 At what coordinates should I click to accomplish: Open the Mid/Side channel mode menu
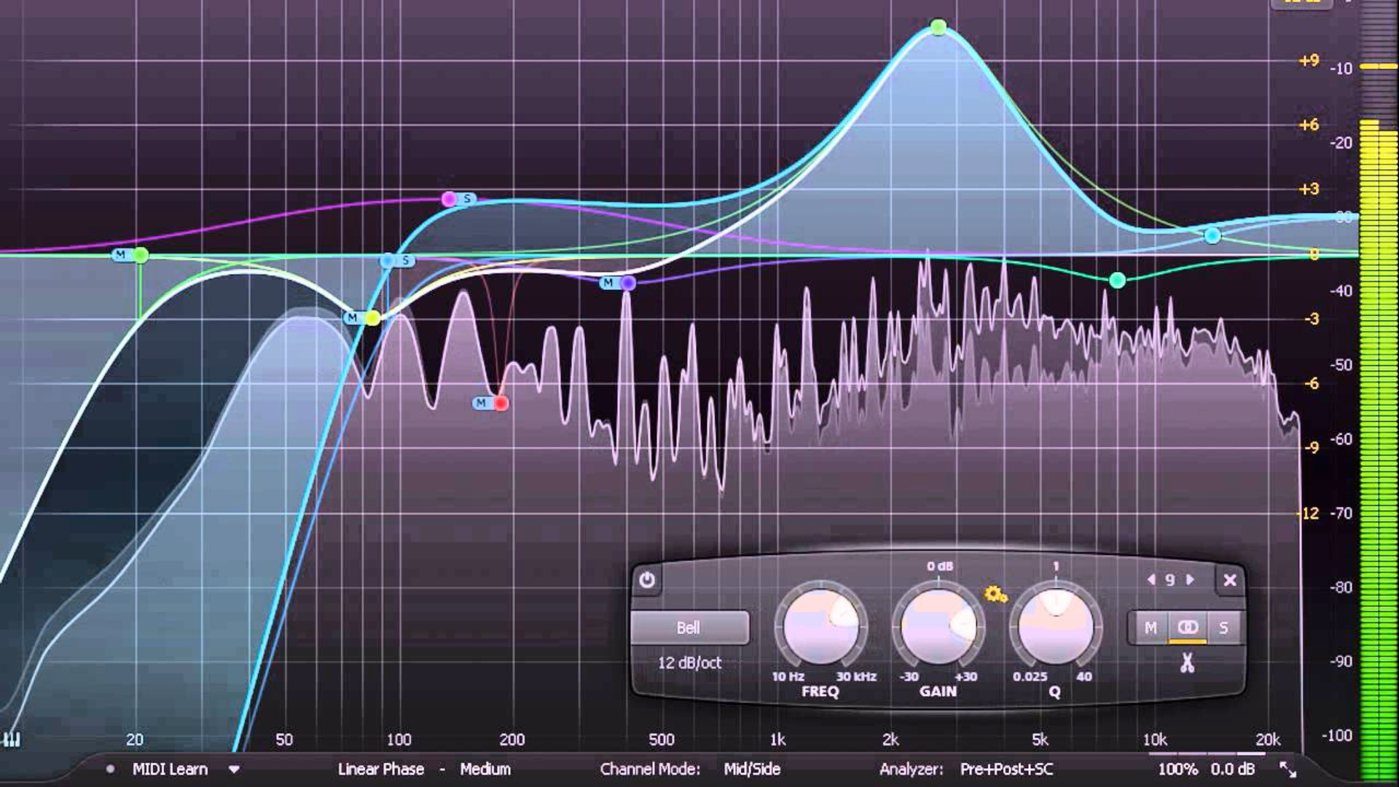(x=752, y=770)
